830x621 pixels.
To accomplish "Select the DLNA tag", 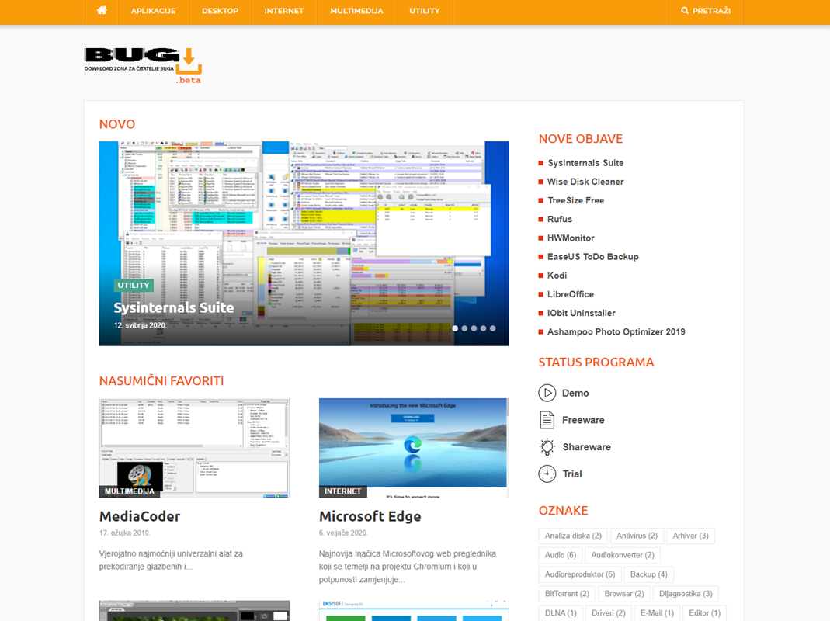I will [x=561, y=613].
